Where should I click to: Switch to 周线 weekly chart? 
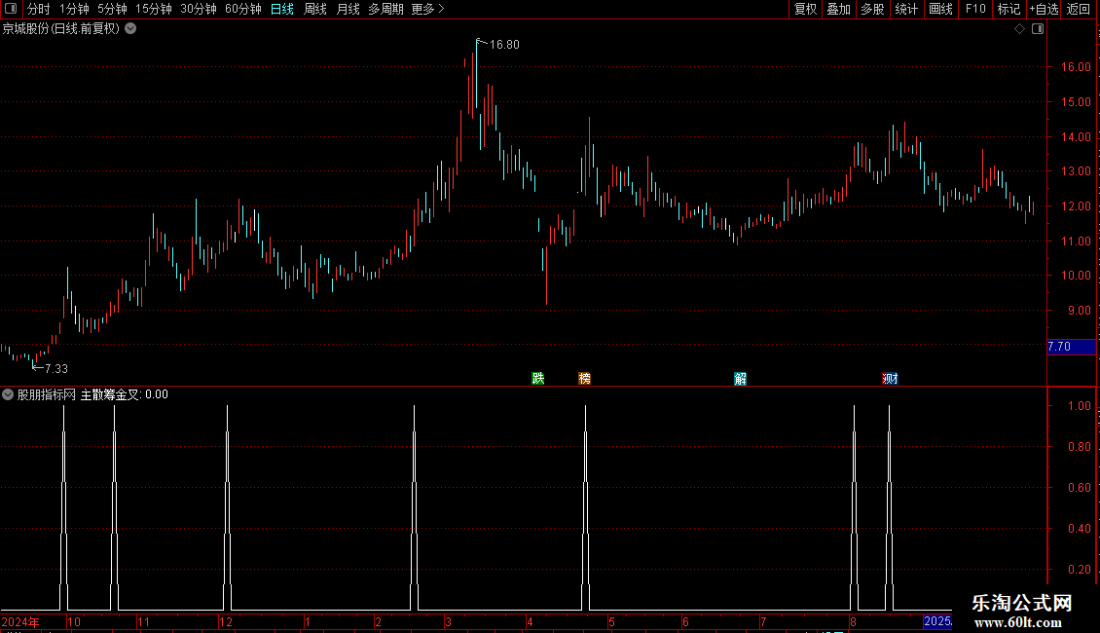point(315,9)
